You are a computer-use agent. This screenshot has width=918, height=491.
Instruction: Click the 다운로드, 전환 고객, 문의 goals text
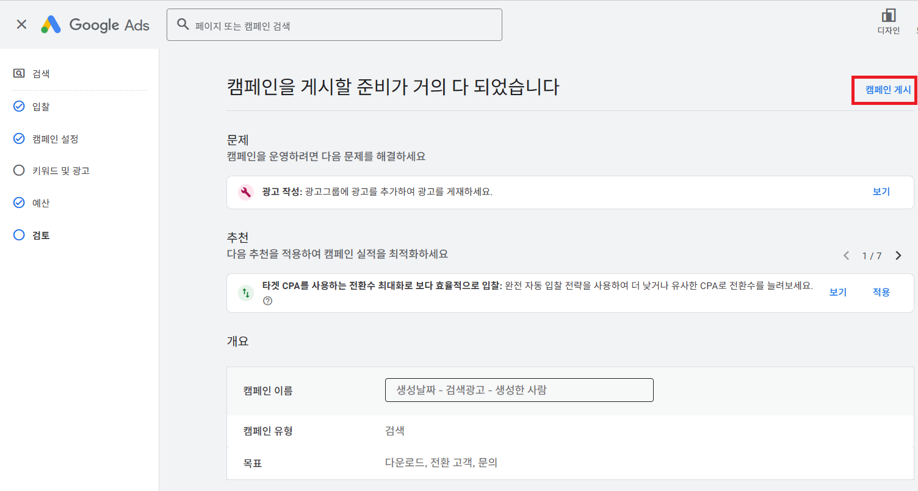tap(441, 463)
